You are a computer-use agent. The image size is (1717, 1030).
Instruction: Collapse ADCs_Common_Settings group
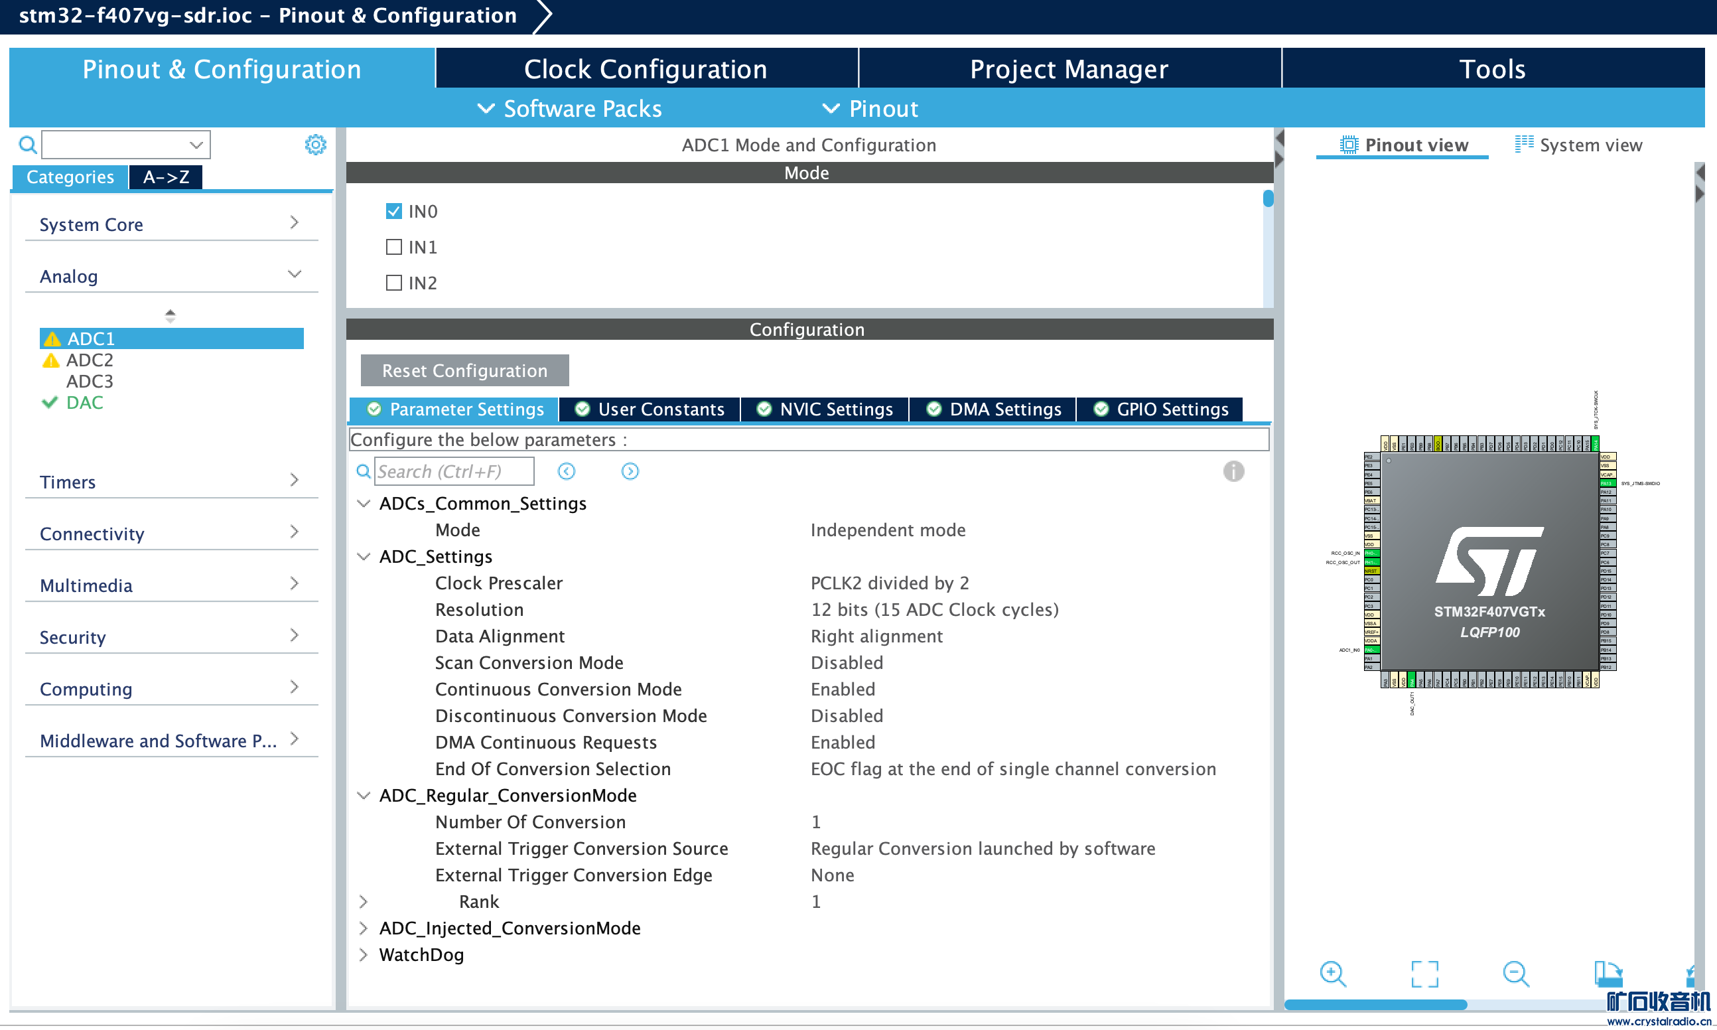click(x=364, y=503)
